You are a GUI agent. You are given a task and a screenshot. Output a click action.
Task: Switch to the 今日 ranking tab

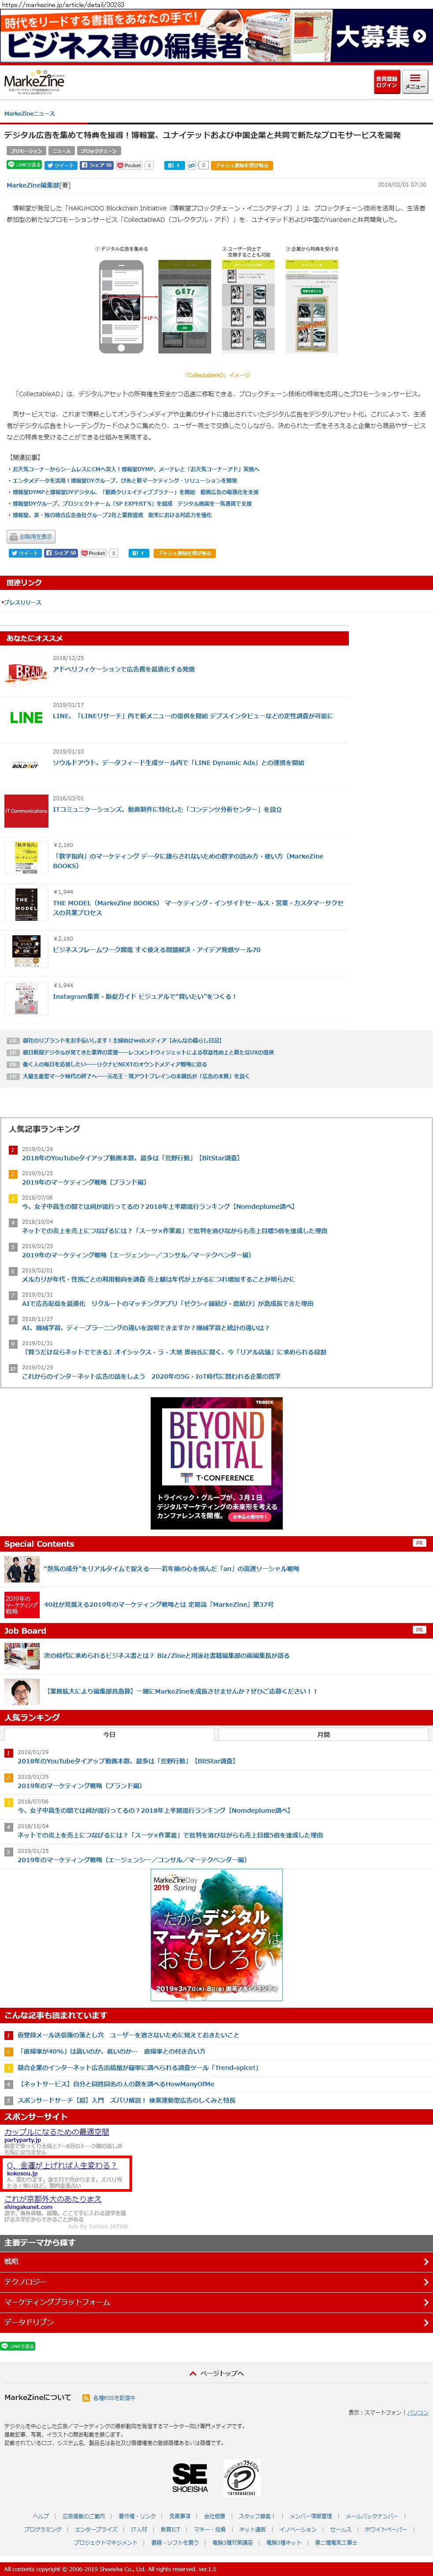(109, 1735)
